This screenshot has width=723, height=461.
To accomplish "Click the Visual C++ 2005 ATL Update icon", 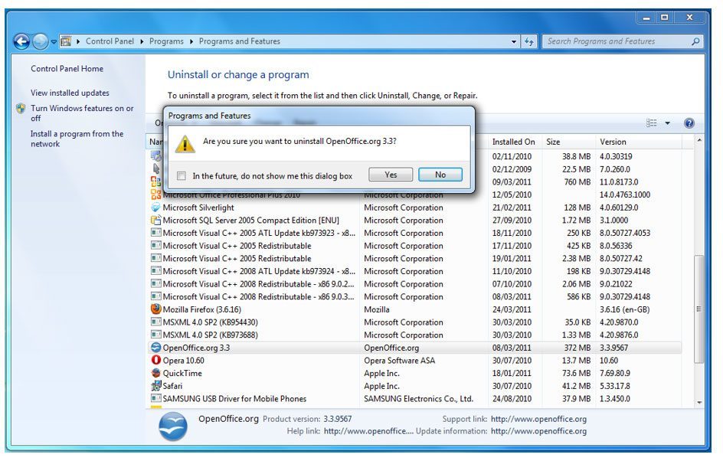I will tap(155, 233).
